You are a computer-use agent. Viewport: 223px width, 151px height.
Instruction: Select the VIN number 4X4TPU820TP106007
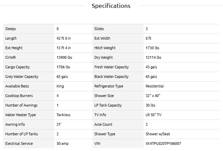coord(163,143)
